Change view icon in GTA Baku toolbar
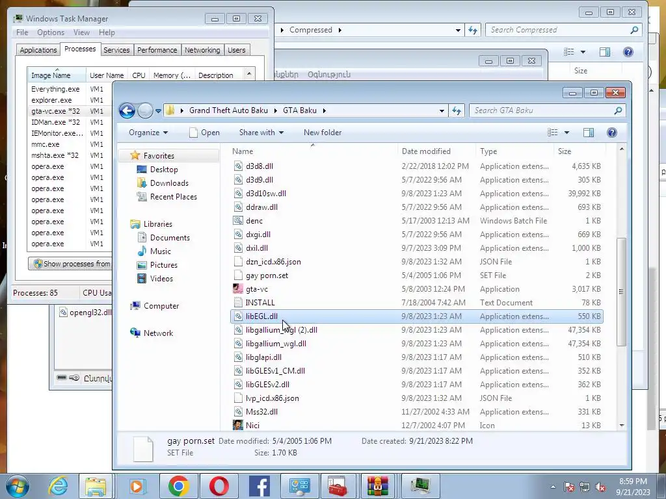 [553, 133]
